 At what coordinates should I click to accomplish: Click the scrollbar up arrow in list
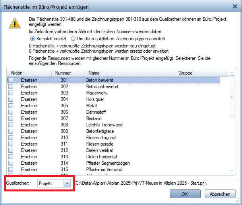point(232,72)
